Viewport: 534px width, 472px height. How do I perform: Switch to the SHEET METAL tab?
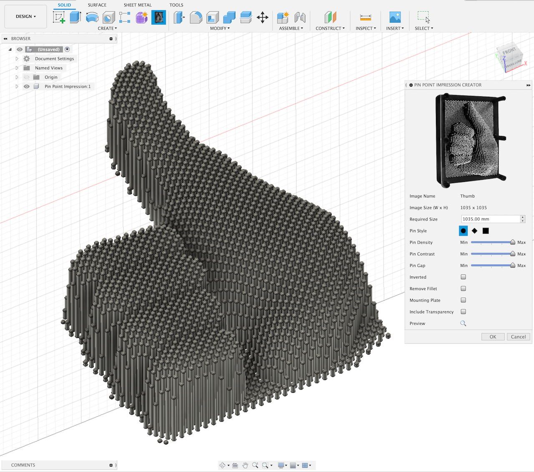138,5
